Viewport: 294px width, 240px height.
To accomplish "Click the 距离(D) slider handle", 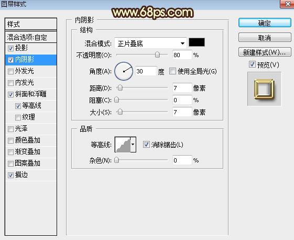I will click(x=120, y=88).
